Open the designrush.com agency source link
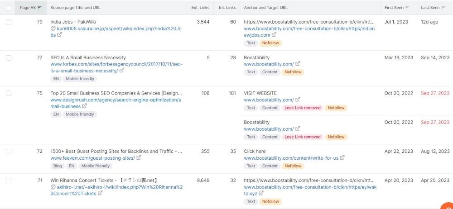This screenshot has height=209, width=453. tap(116, 103)
